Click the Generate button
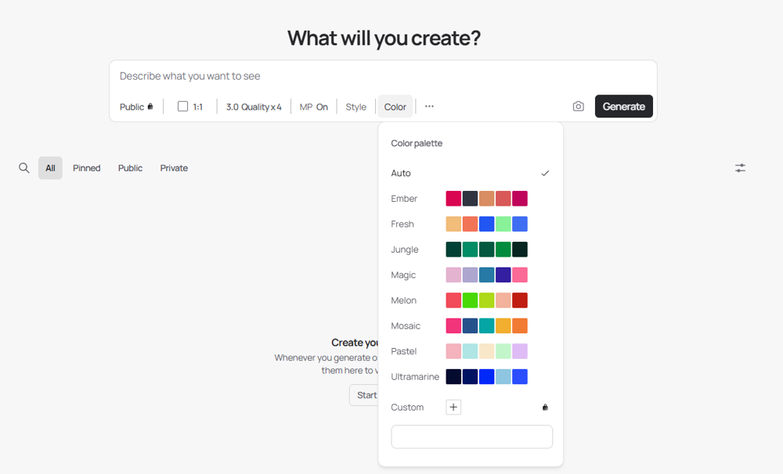The height and width of the screenshot is (474, 783). (x=624, y=106)
